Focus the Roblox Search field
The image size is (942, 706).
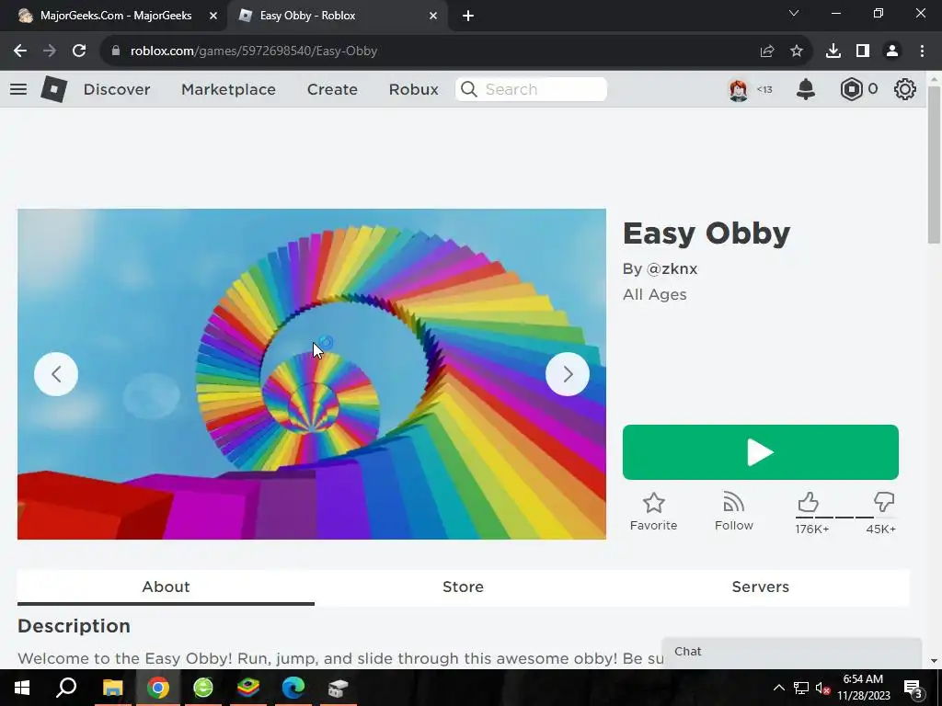pyautogui.click(x=531, y=89)
